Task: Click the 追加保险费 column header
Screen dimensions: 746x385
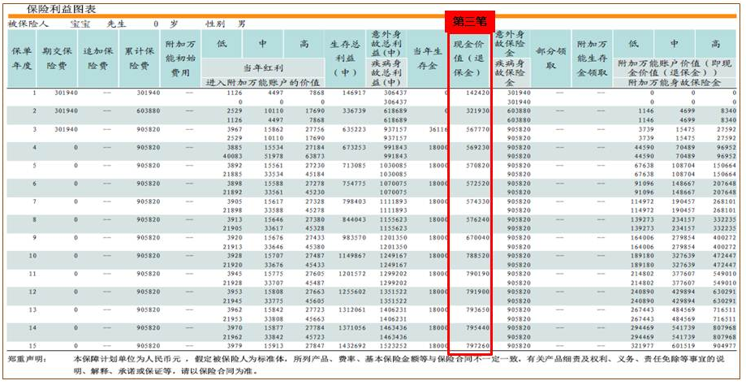Action: click(x=97, y=58)
